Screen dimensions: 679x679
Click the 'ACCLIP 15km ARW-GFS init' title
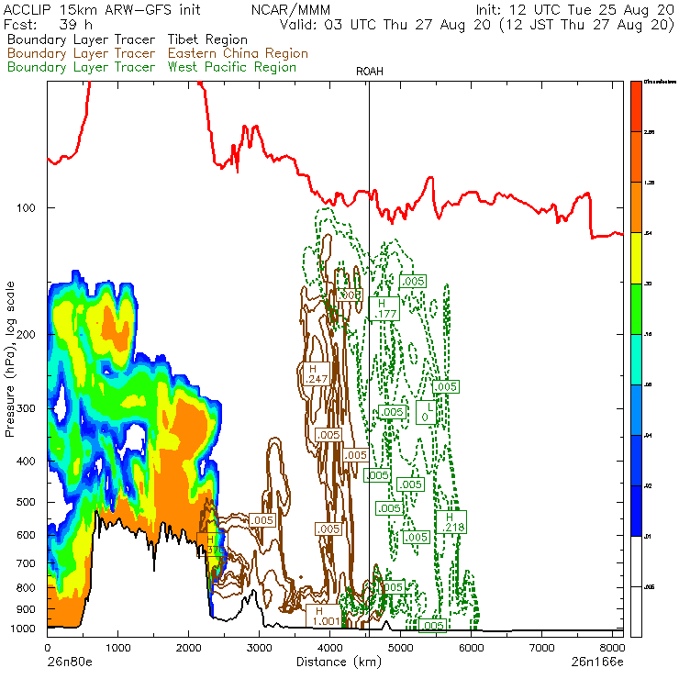[102, 9]
